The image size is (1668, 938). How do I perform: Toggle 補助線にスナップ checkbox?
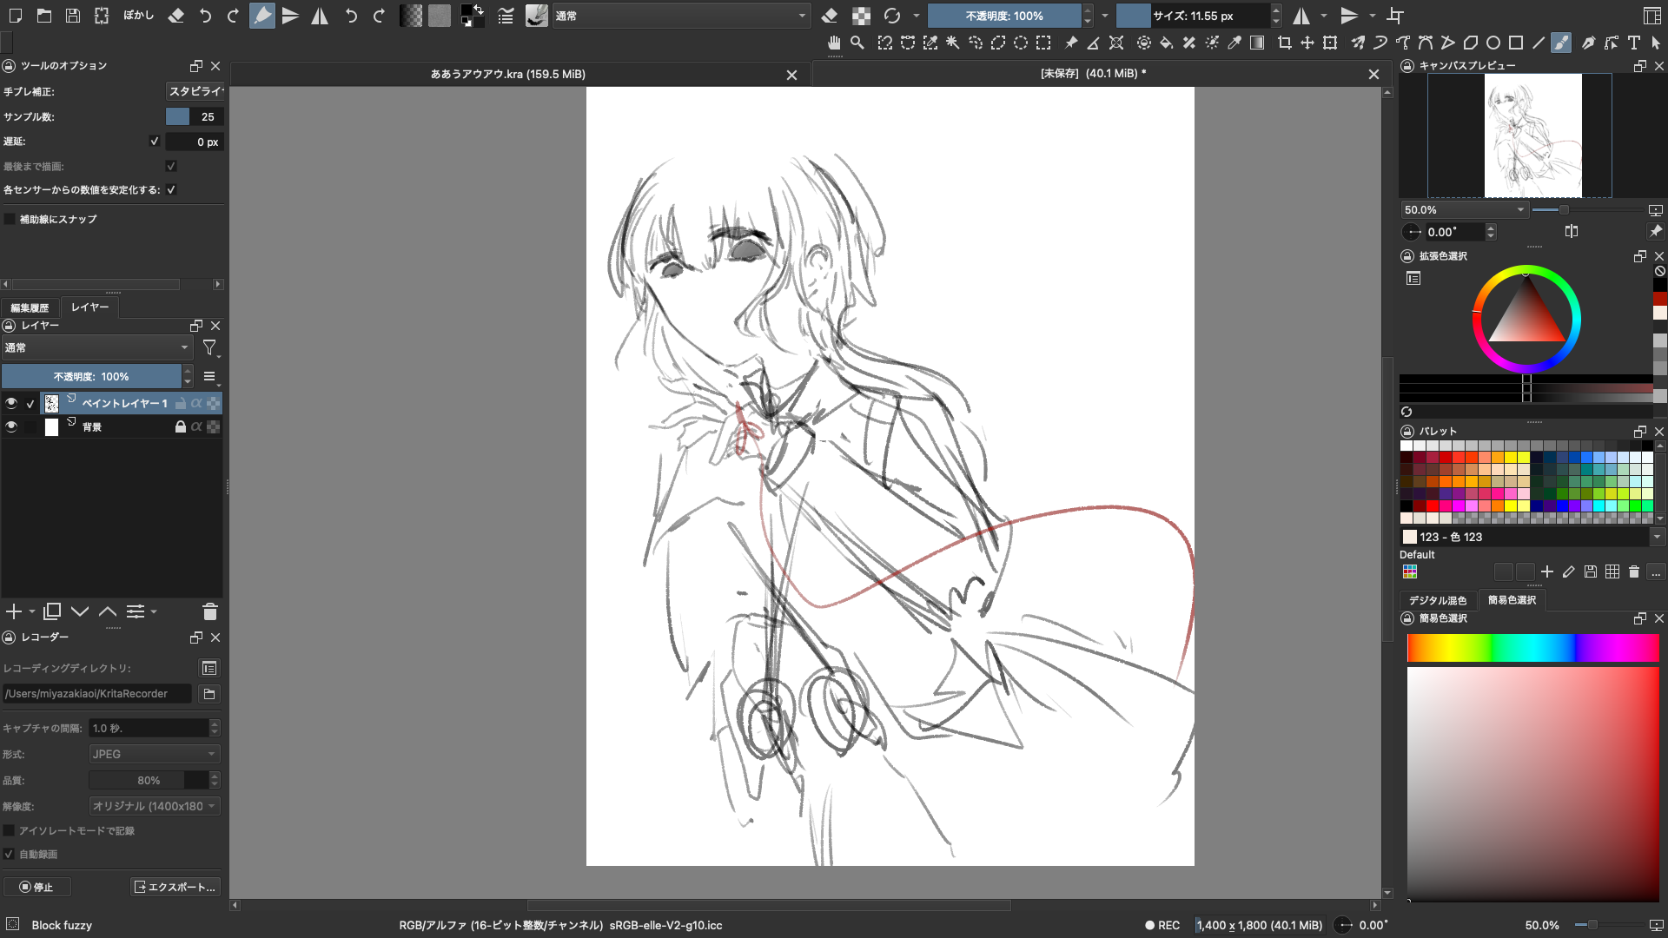10,220
